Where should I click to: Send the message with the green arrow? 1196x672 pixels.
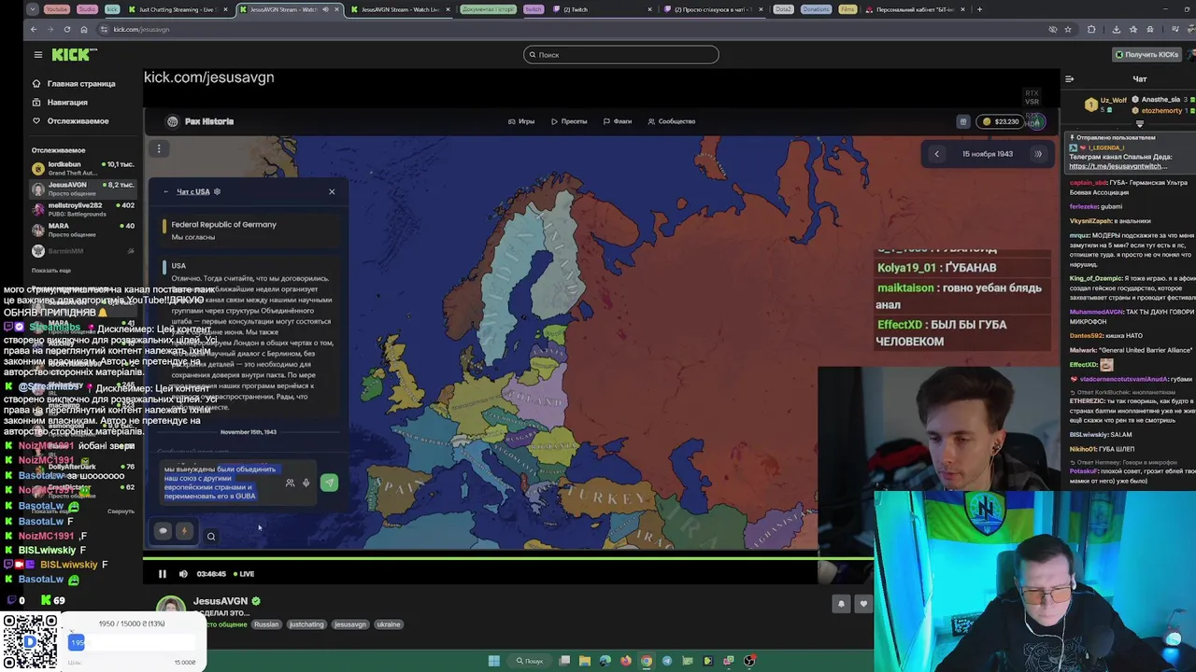329,483
